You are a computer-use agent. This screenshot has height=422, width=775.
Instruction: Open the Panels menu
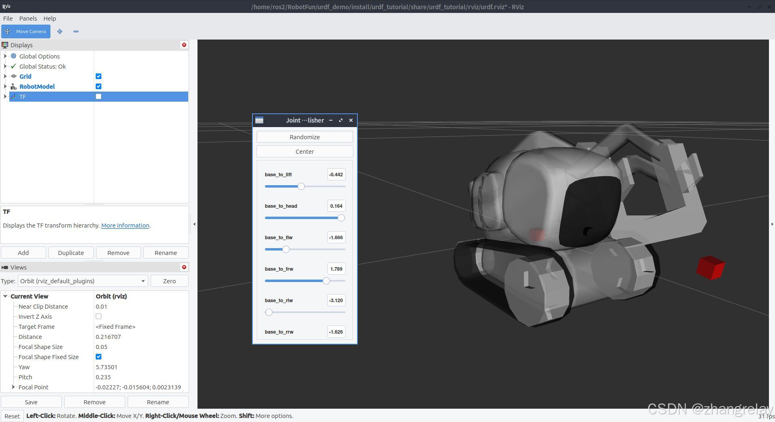click(28, 19)
